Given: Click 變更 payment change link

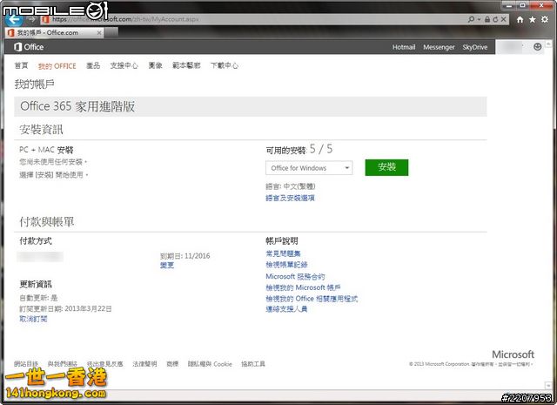Looking at the screenshot, I should [167, 265].
